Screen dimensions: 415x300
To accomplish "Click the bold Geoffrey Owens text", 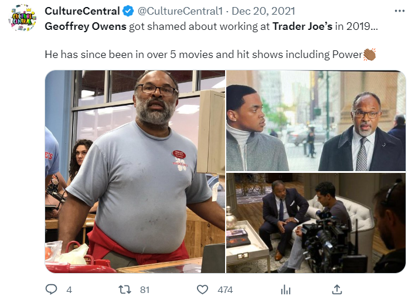I will (x=86, y=26).
